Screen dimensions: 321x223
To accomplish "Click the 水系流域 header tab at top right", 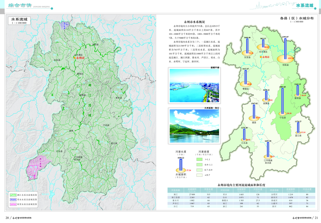I will click(x=304, y=5).
